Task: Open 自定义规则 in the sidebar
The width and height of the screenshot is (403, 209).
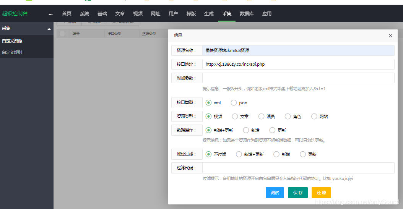Action: coord(12,52)
